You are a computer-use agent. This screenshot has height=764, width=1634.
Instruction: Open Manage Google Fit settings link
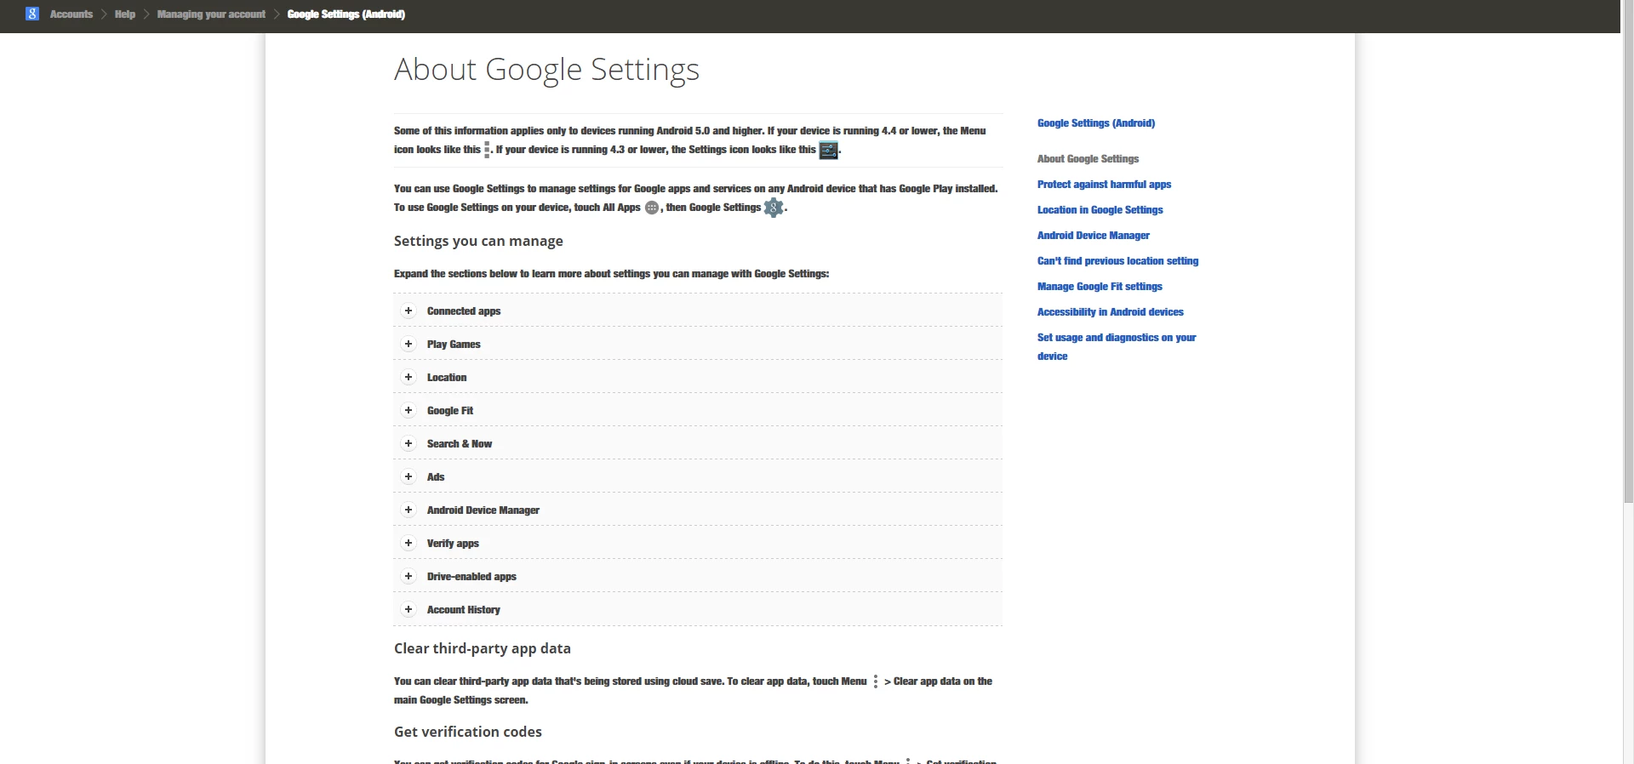(1100, 287)
